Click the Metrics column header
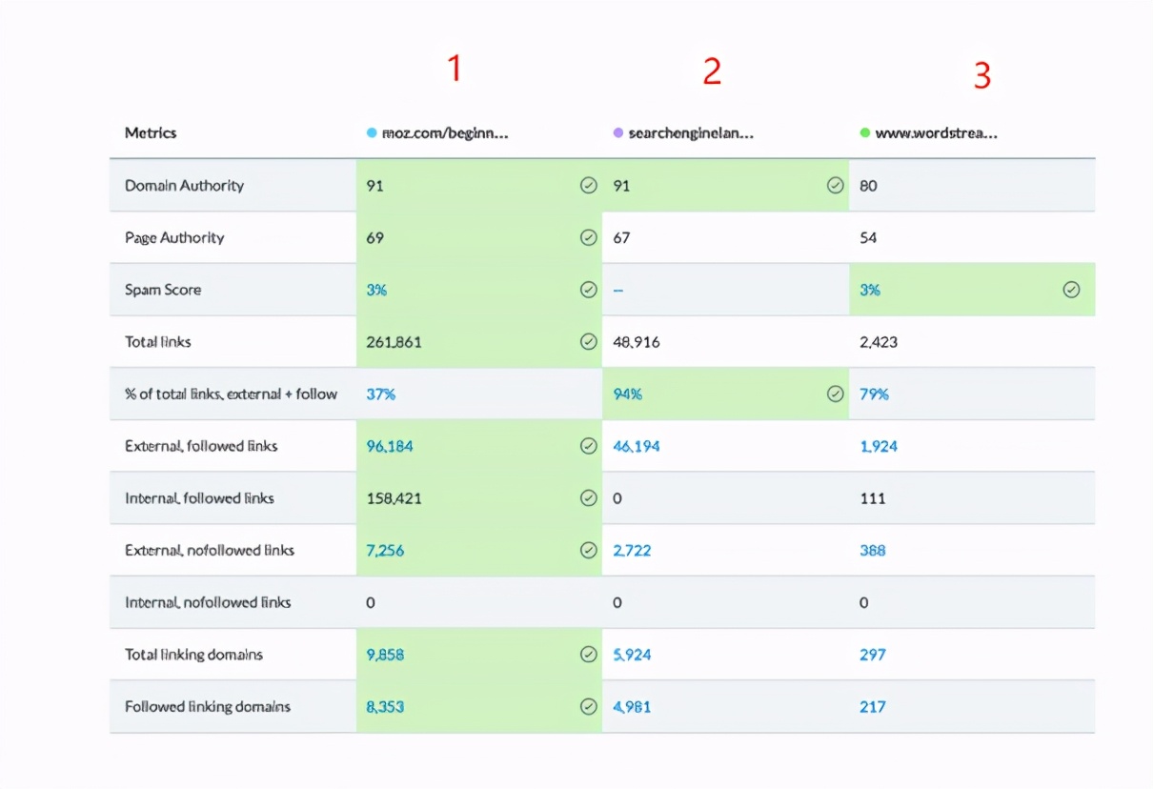 coord(151,133)
